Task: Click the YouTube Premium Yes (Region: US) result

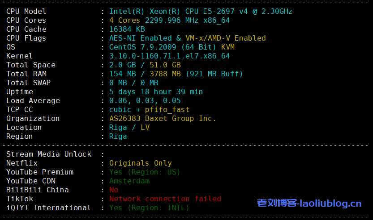Action: (145, 172)
